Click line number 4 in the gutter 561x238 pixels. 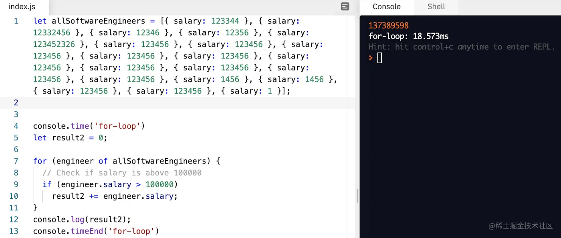tap(16, 126)
